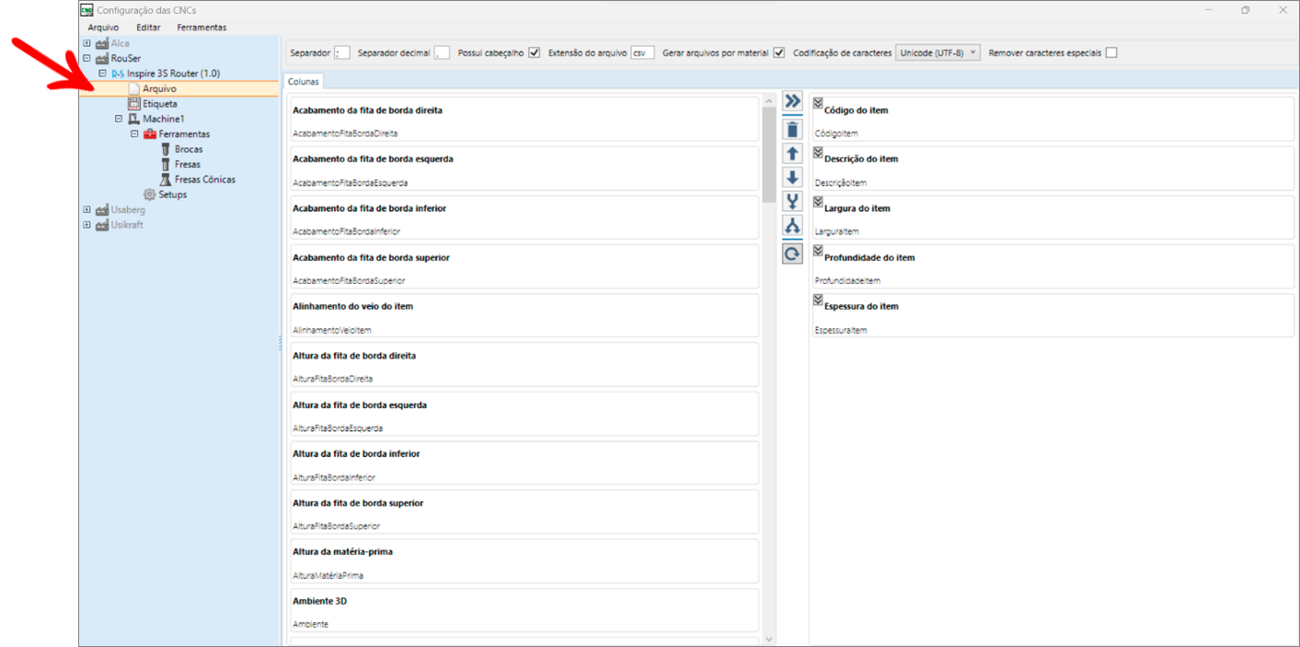Expand the Código do item card chevron

point(818,103)
